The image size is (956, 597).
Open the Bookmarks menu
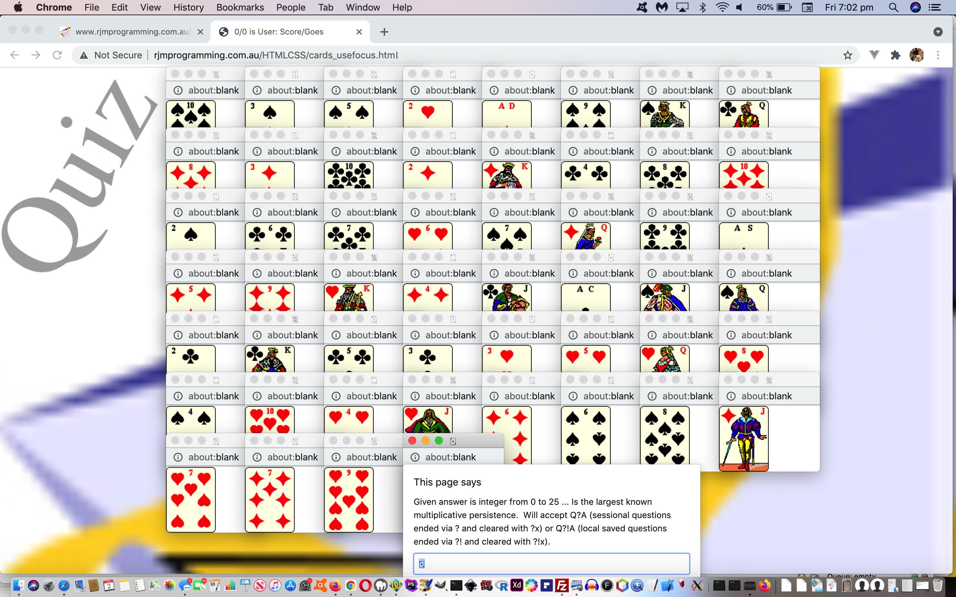tap(240, 8)
